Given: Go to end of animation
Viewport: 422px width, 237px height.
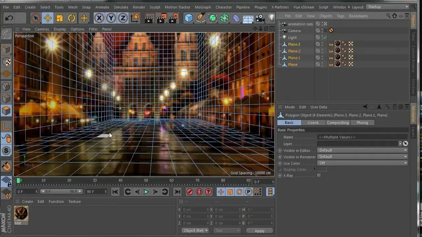Looking at the screenshot, I should [177, 192].
